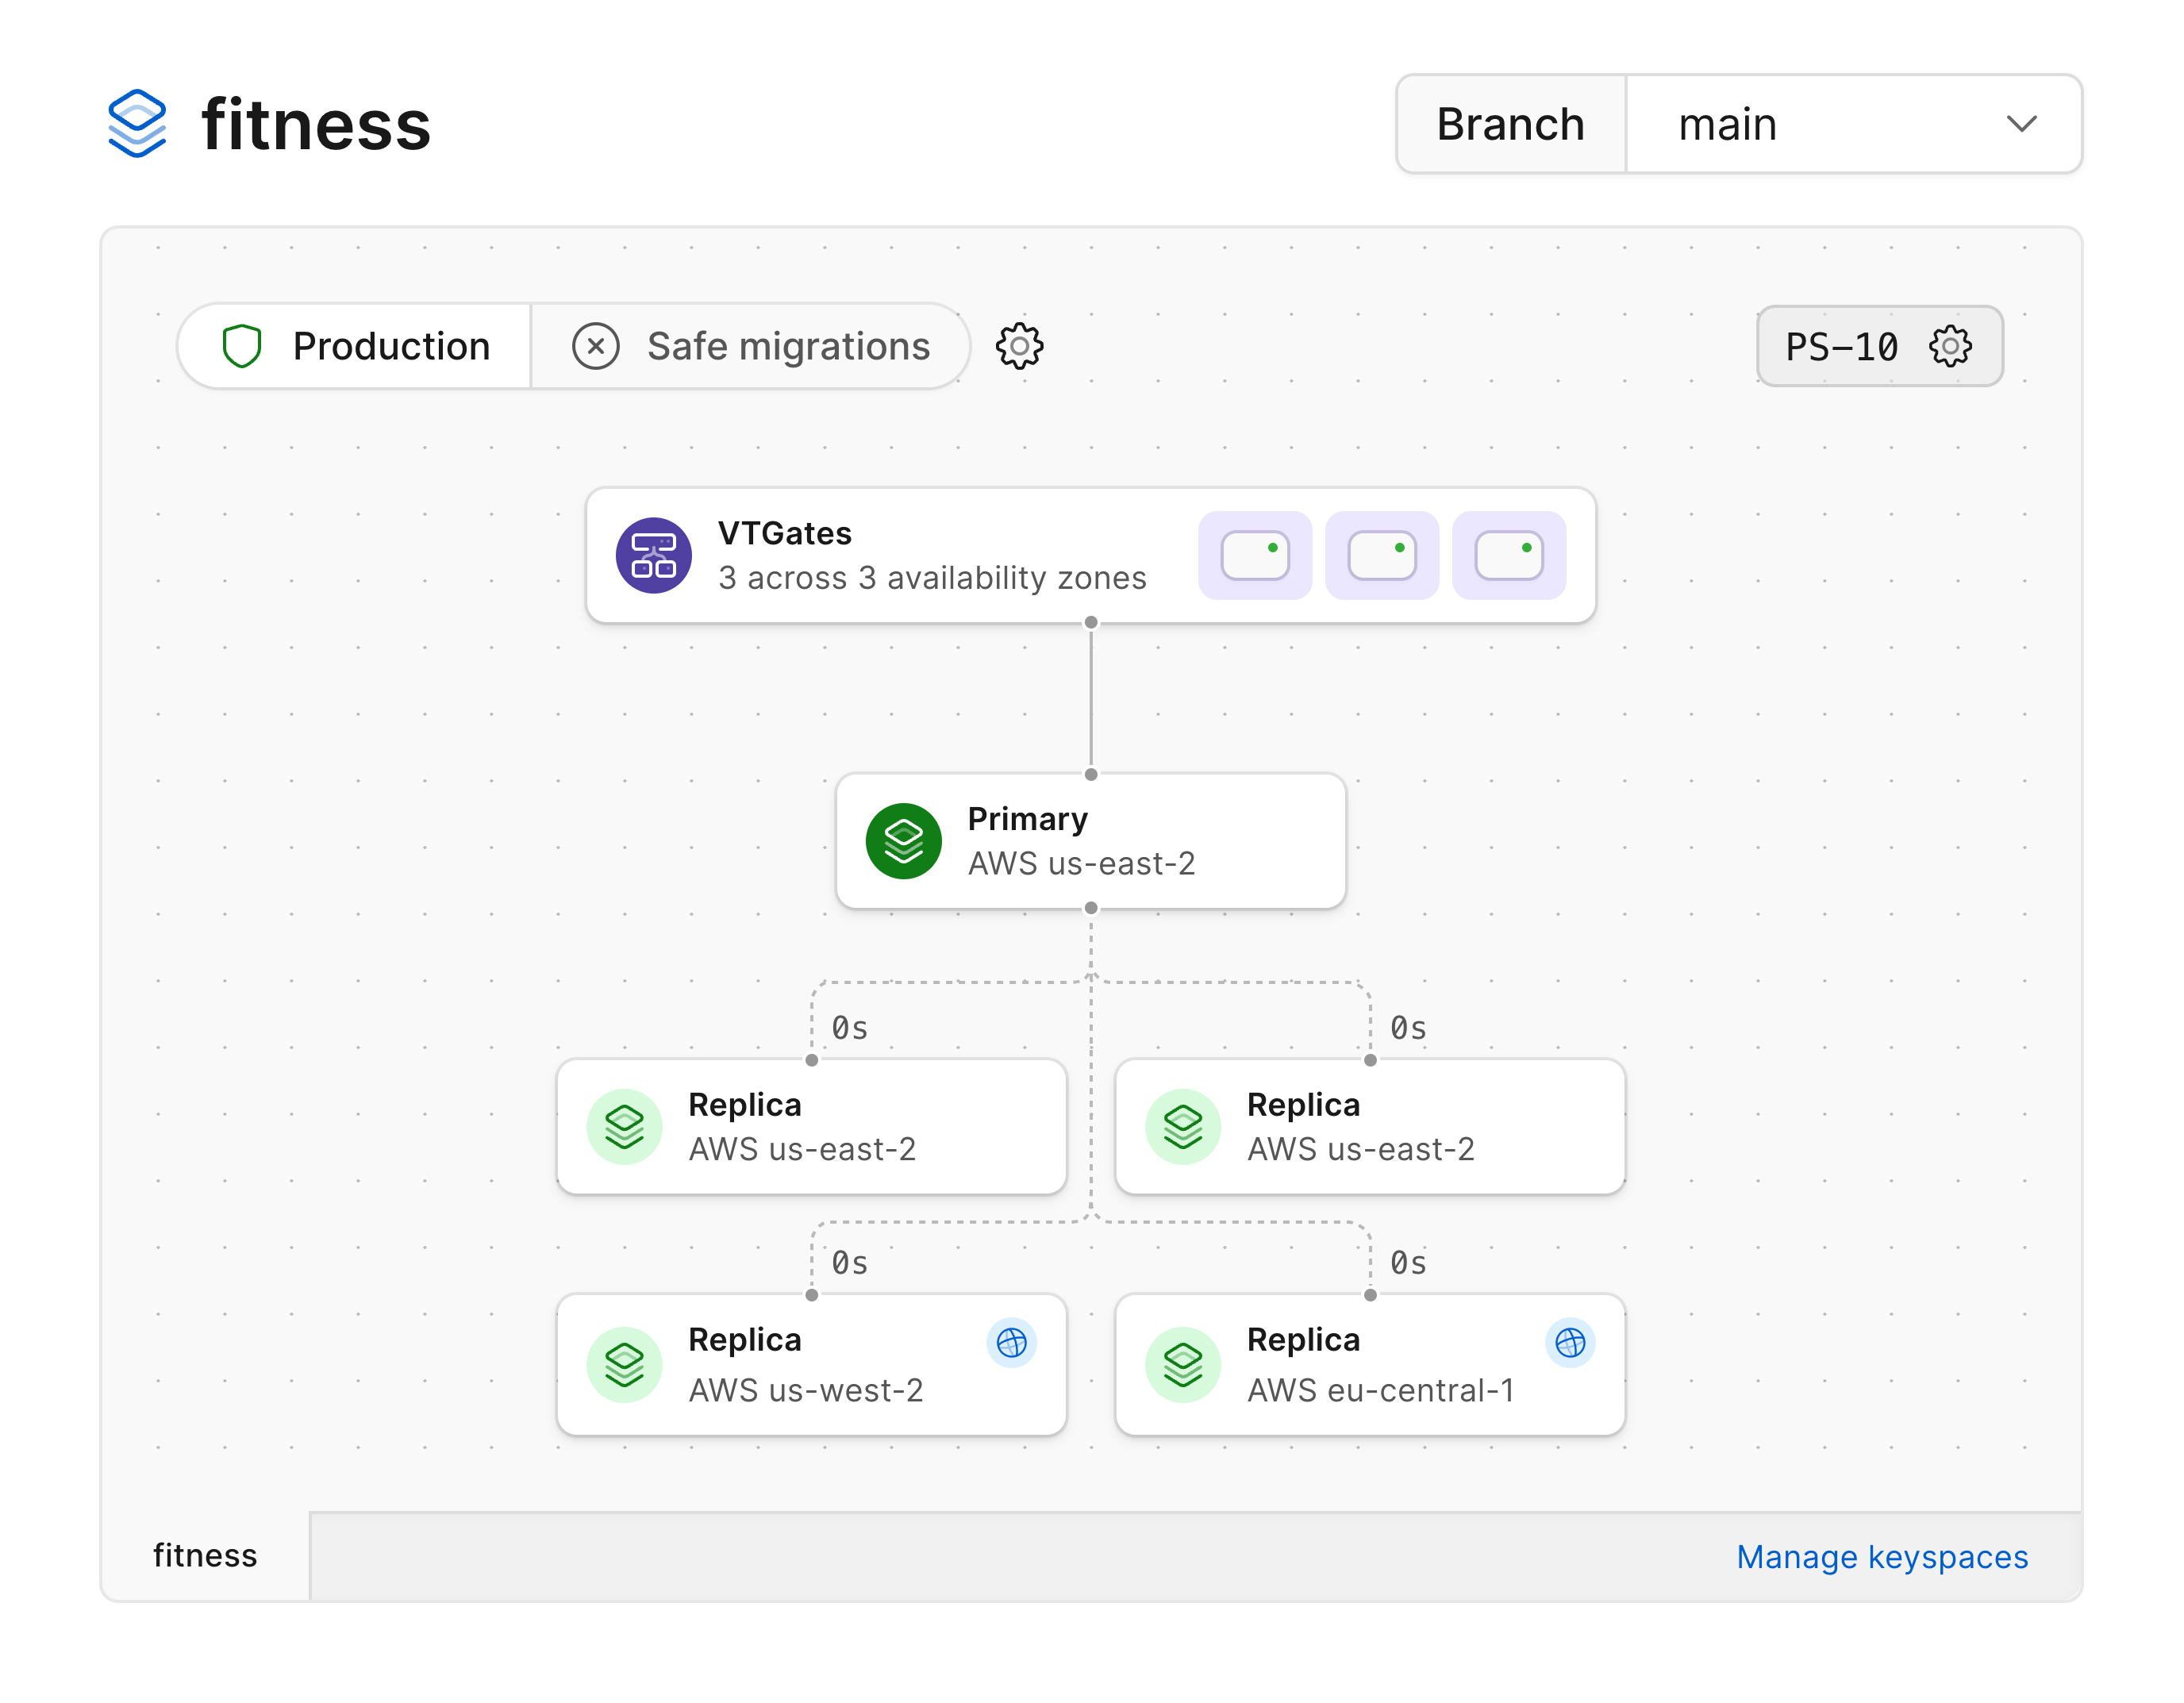Click the Manage keyspaces link
Viewport: 2184px width, 1703px height.
[x=1881, y=1556]
